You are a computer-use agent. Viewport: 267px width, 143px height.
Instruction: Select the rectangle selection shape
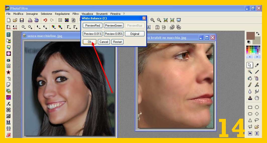click(250, 107)
